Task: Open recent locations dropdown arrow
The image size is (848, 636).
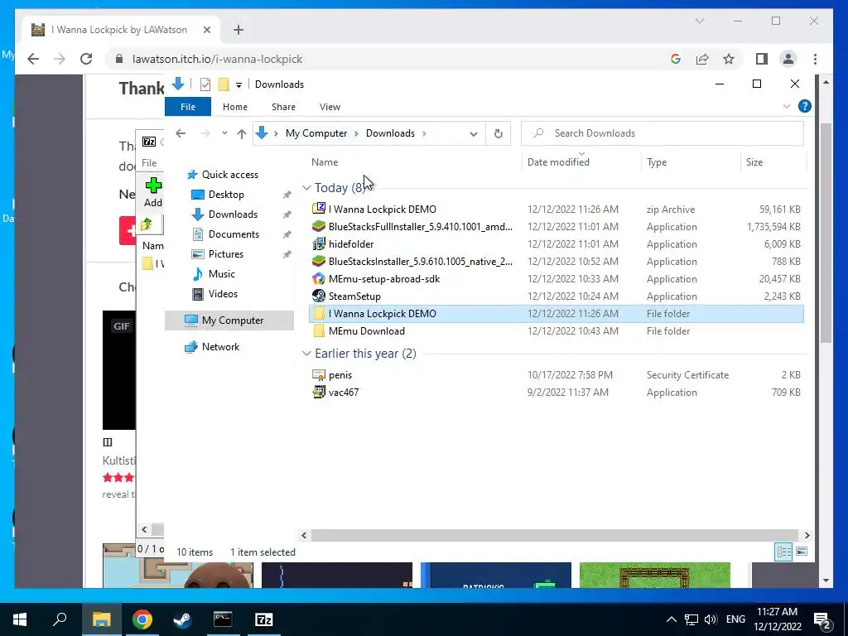Action: point(224,133)
